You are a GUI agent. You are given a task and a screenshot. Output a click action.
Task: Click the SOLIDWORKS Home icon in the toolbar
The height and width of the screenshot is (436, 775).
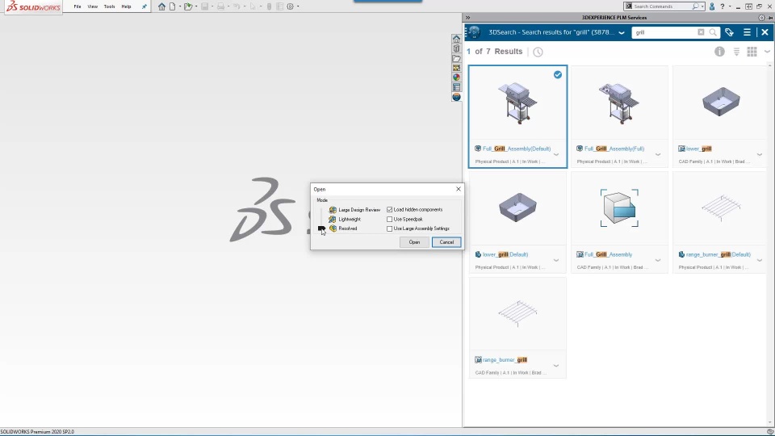click(161, 6)
